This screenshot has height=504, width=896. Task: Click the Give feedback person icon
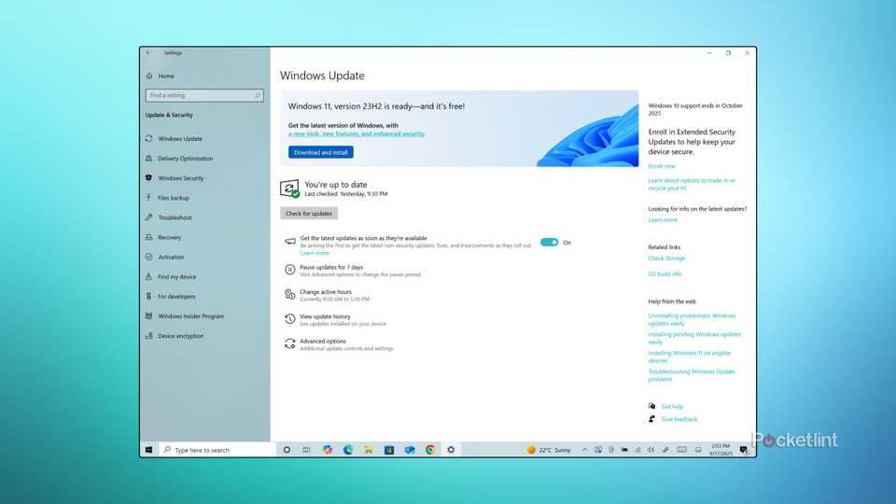point(652,419)
